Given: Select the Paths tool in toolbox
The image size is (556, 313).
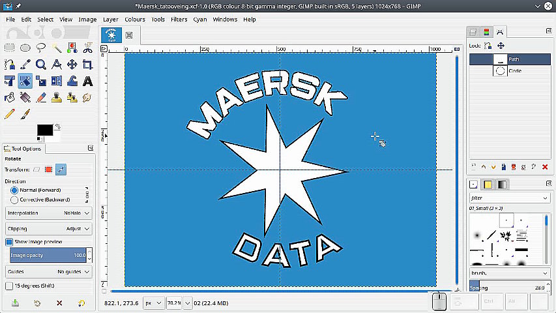Looking at the screenshot, I should pos(10,65).
